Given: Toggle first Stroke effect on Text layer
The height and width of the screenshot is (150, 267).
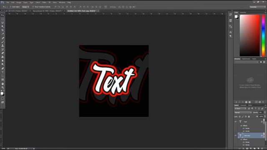Looking at the screenshot, I should [244, 128].
